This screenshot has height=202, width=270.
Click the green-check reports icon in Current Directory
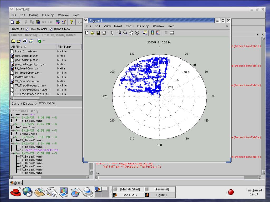[39, 41]
